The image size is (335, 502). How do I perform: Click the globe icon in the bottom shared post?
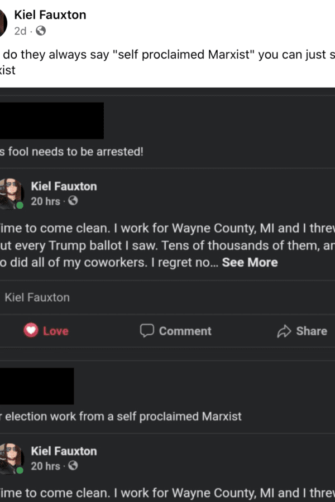coord(73,465)
